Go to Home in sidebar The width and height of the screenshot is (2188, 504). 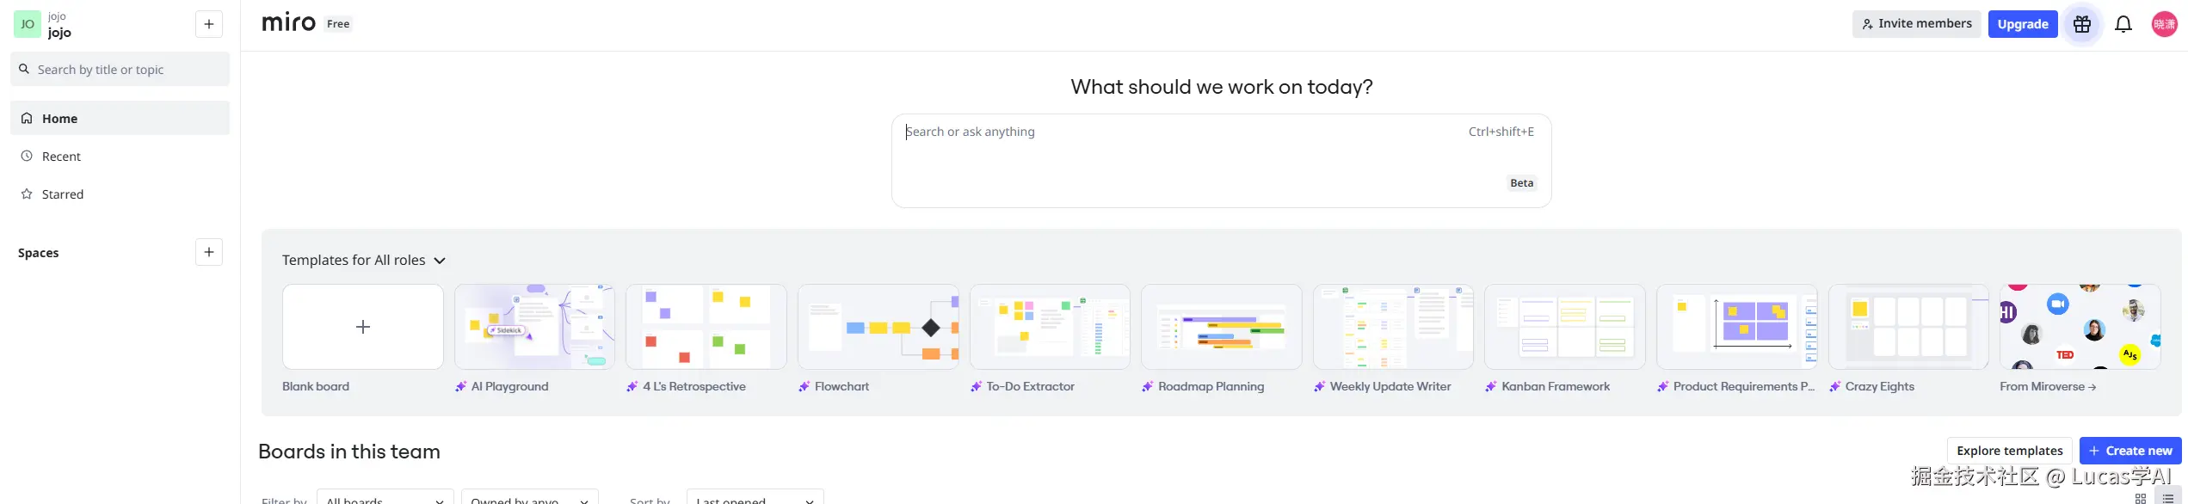(x=60, y=119)
